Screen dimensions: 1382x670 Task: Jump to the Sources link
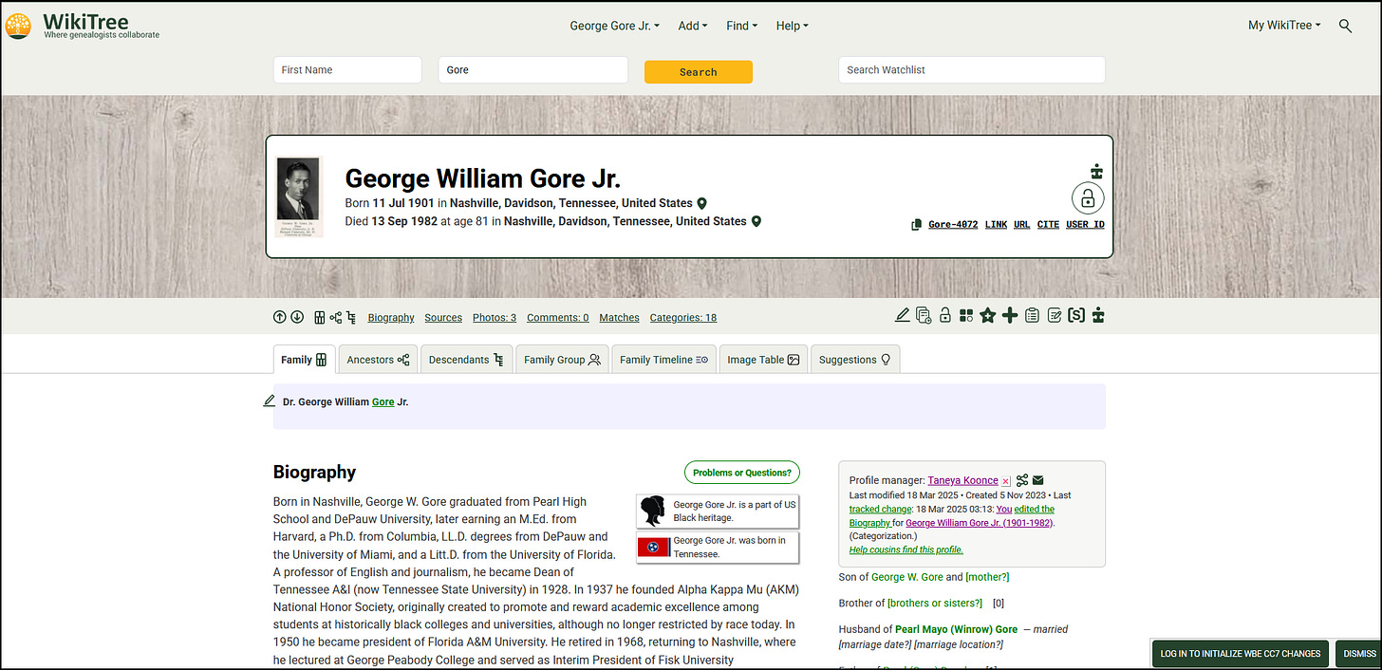click(x=443, y=318)
